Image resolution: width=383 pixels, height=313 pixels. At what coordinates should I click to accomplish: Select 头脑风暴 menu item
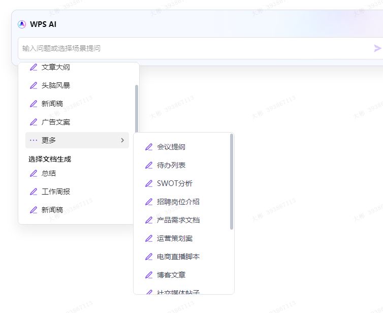pyautogui.click(x=77, y=85)
